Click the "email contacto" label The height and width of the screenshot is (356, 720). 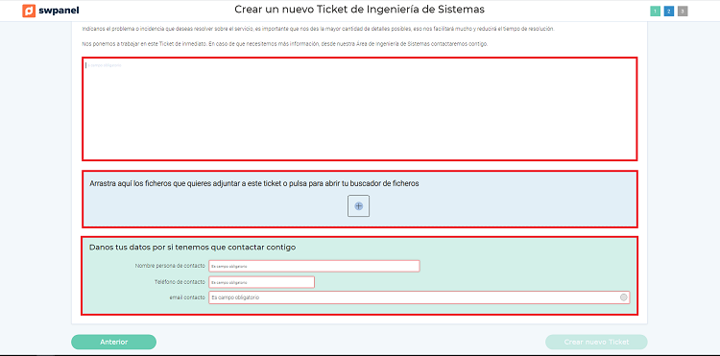click(187, 297)
